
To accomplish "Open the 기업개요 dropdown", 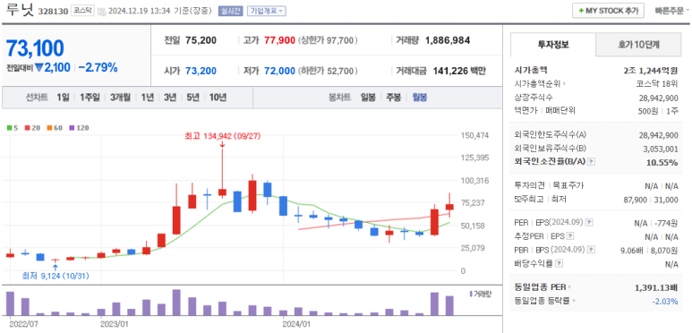I will pos(267,11).
